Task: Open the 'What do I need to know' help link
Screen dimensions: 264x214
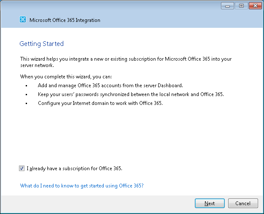Action: pyautogui.click(x=82, y=186)
